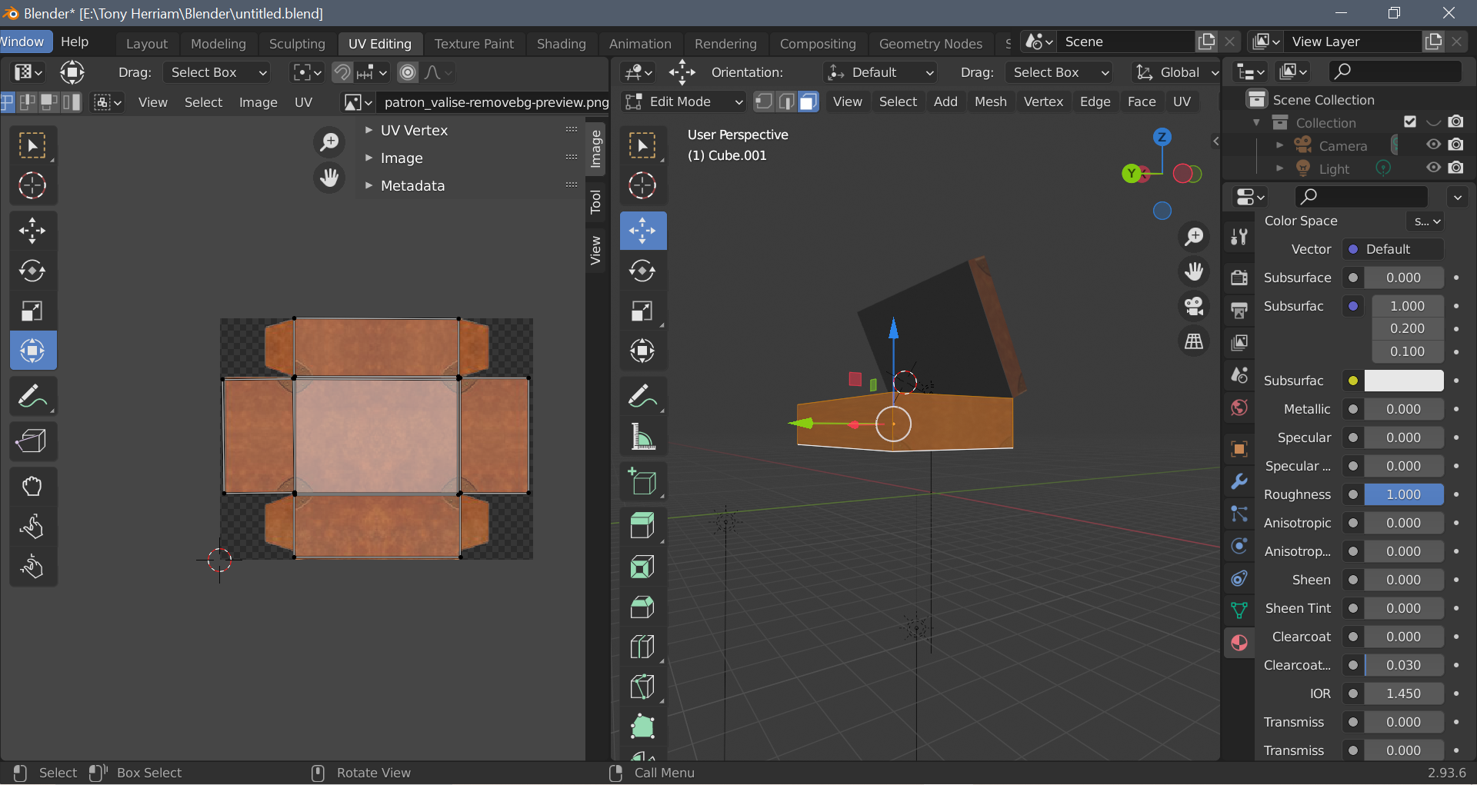The width and height of the screenshot is (1477, 785).
Task: Toggle Collection exclude checkbox in outliner
Action: tap(1410, 122)
